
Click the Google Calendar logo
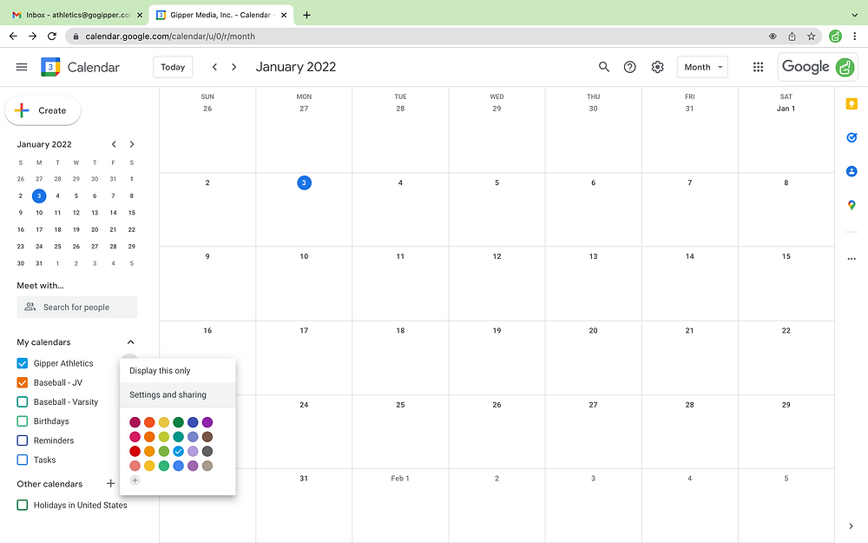[50, 67]
